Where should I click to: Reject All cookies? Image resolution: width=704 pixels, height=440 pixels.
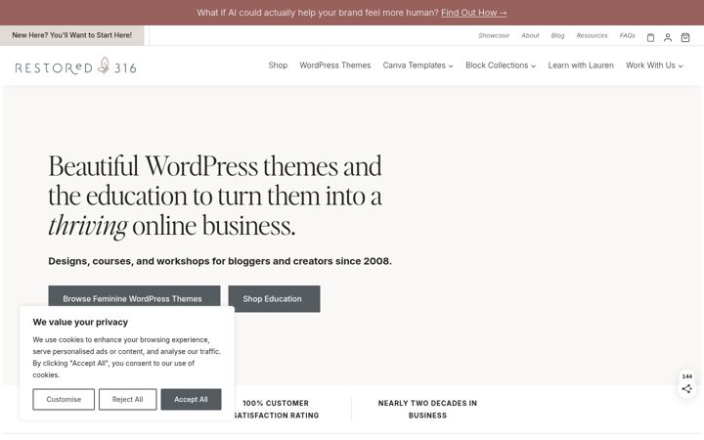[x=127, y=399]
